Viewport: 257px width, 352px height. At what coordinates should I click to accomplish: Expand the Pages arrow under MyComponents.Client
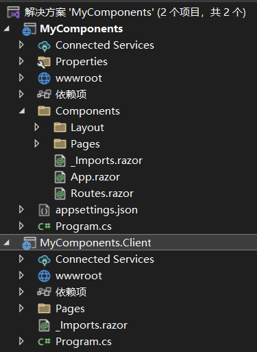pos(21,308)
